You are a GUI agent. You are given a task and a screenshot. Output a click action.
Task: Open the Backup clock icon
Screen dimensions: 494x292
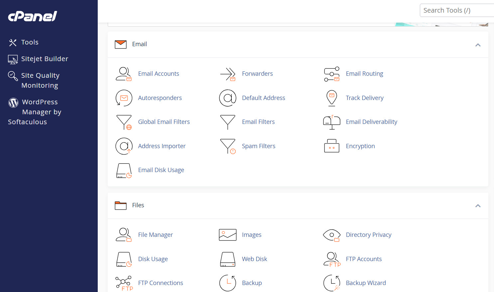point(228,283)
